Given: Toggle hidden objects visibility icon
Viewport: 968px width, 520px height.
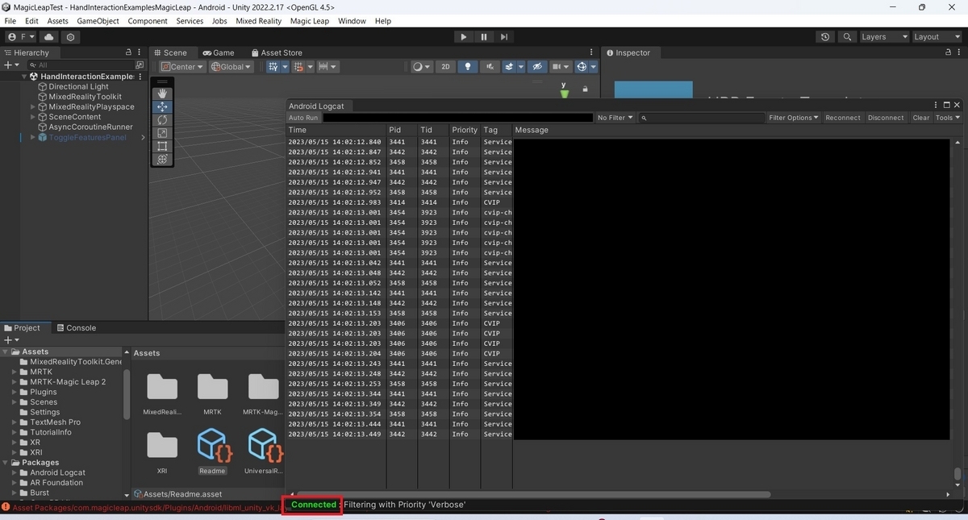Looking at the screenshot, I should click(x=538, y=67).
